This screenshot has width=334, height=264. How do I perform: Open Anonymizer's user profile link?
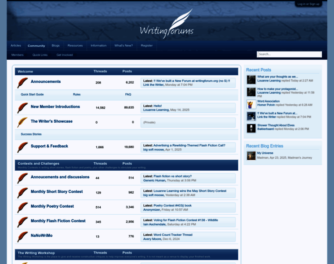point(152,210)
